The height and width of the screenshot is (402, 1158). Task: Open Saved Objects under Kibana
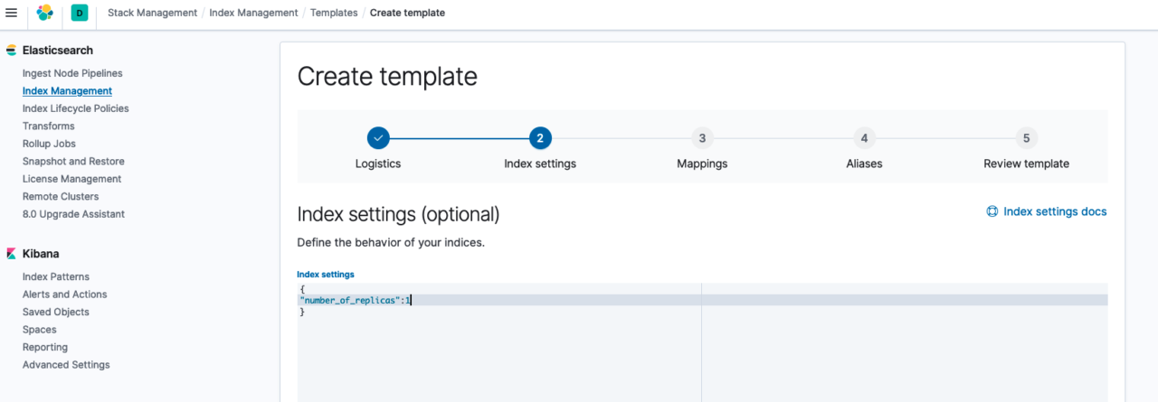coord(56,312)
